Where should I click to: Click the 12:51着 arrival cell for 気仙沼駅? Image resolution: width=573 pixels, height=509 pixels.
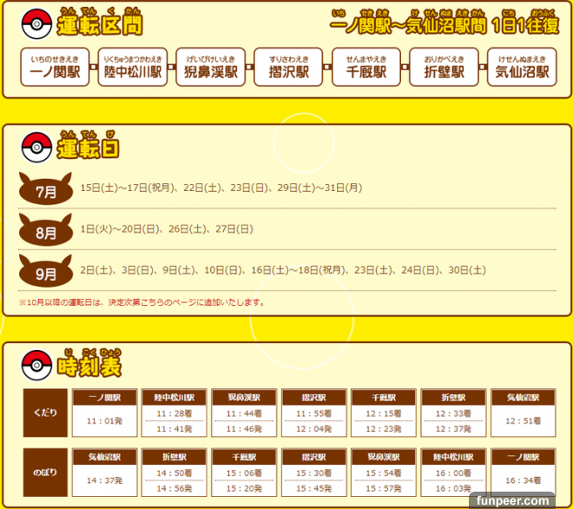tap(524, 420)
